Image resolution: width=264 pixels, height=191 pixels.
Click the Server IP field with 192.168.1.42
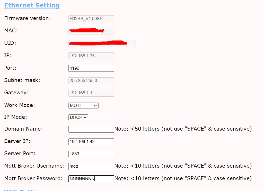coord(91,142)
